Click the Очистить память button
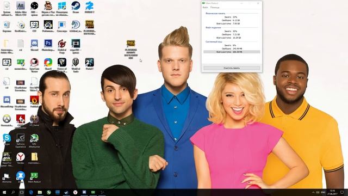348x196 pixels. click(232, 68)
